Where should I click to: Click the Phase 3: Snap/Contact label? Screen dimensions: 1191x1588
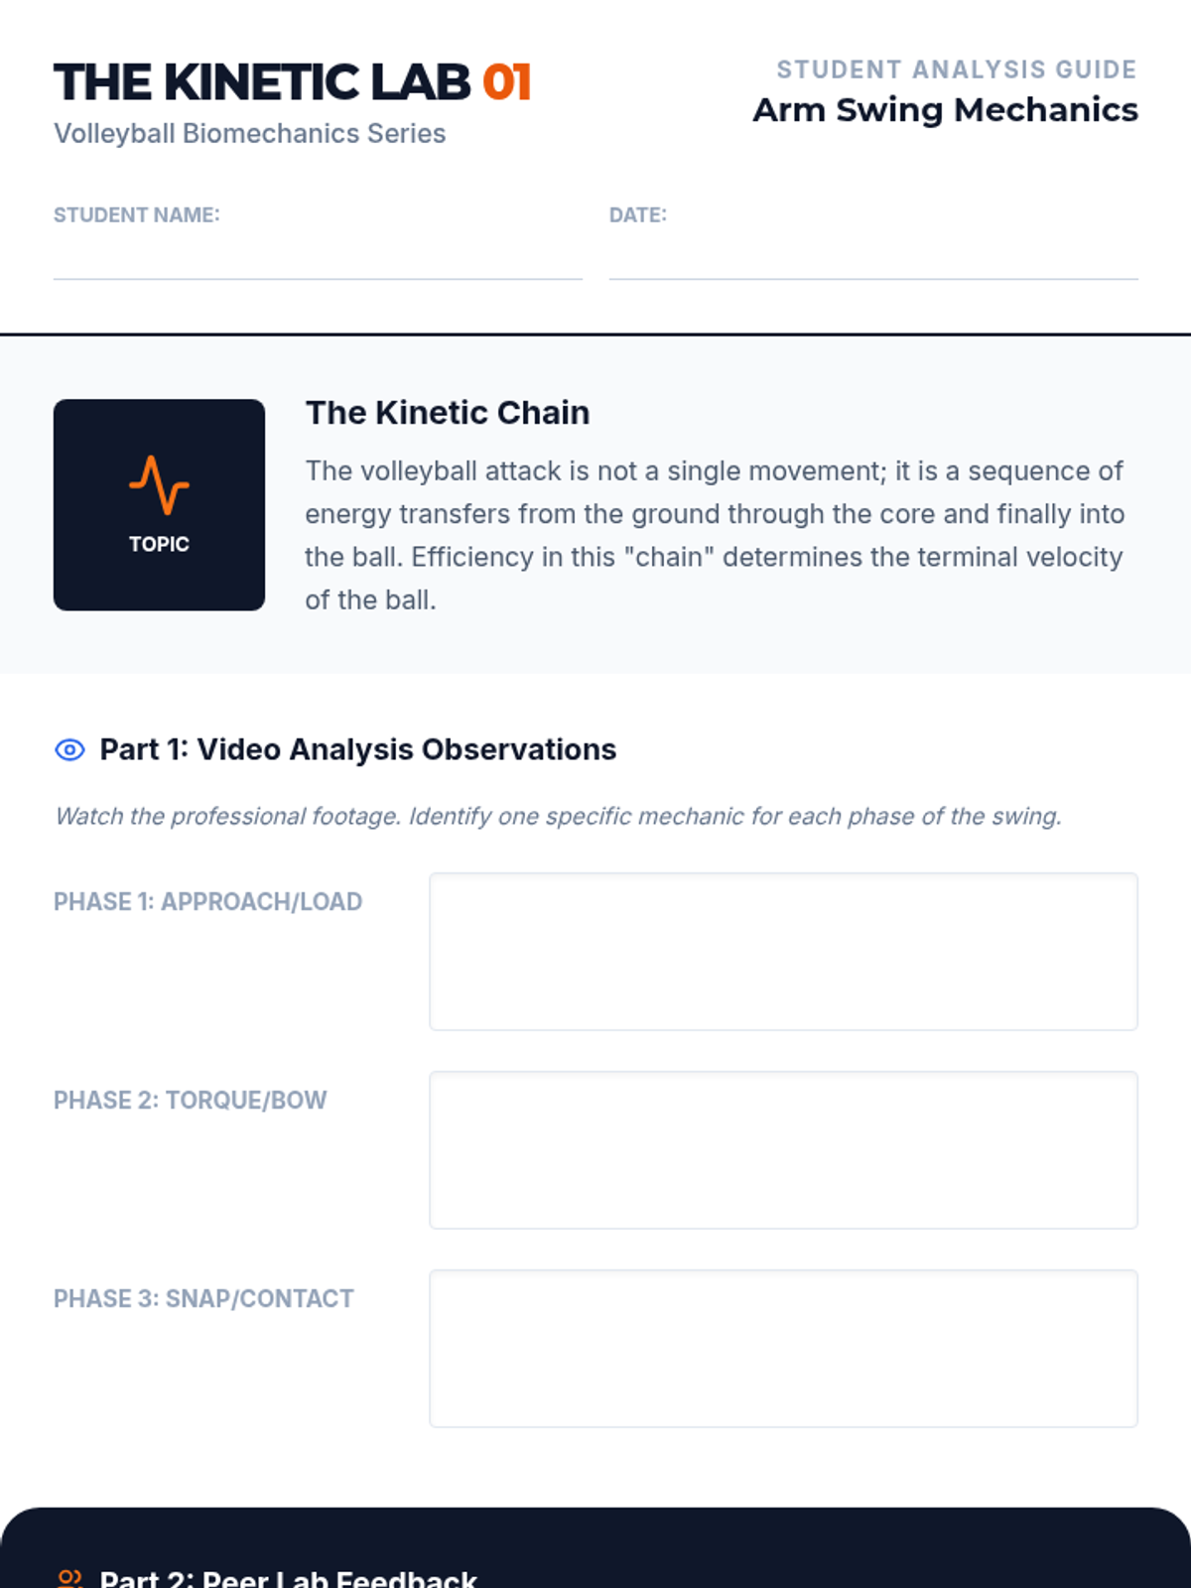[203, 1299]
